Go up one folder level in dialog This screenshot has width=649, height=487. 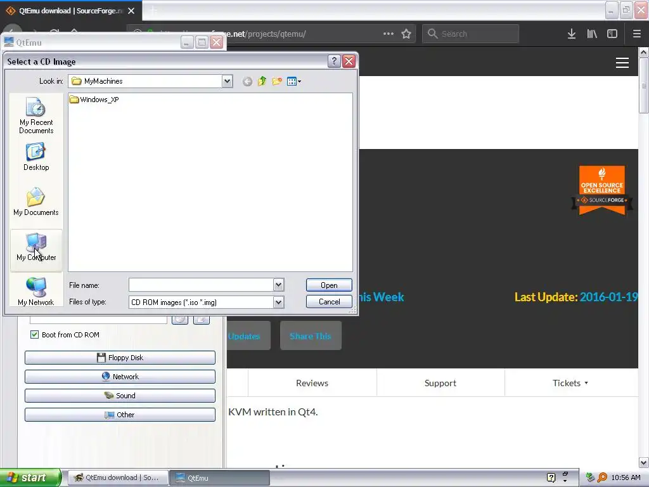262,81
